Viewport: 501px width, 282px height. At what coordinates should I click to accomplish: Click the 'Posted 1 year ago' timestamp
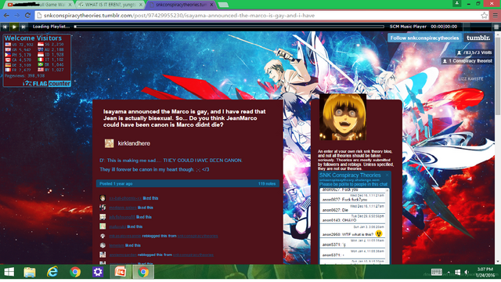(116, 184)
